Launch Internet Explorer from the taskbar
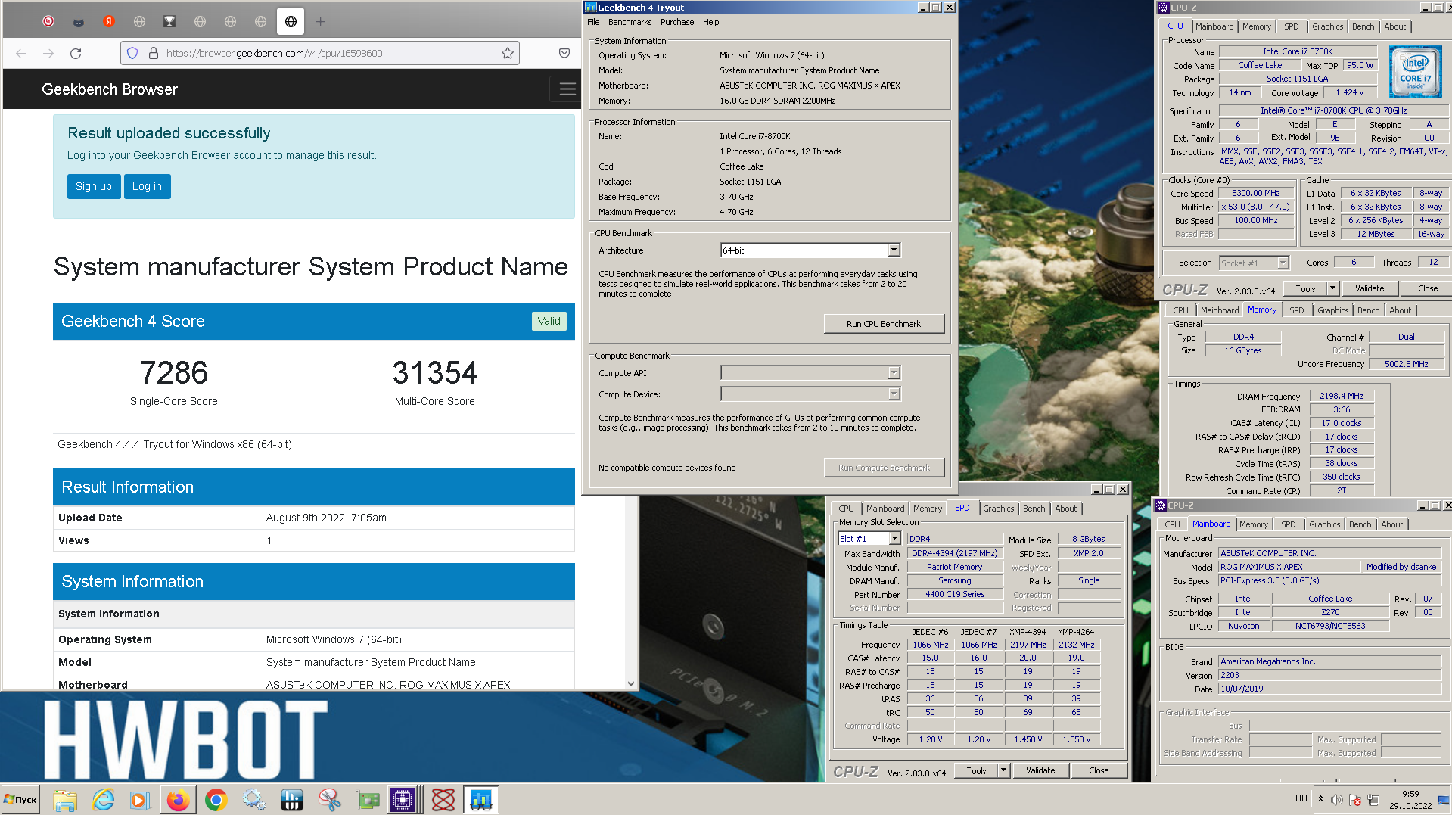Viewport: 1452px width, 815px height. click(x=103, y=800)
